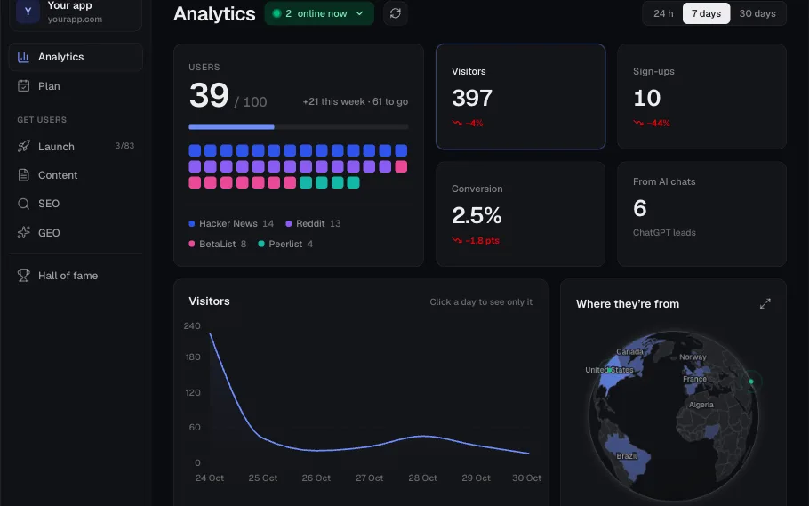Select 26 Oct on the visitors chart
The image size is (809, 506).
point(316,478)
